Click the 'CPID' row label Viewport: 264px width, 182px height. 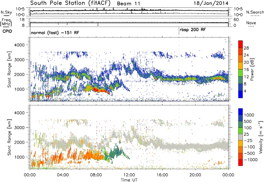pos(7,31)
